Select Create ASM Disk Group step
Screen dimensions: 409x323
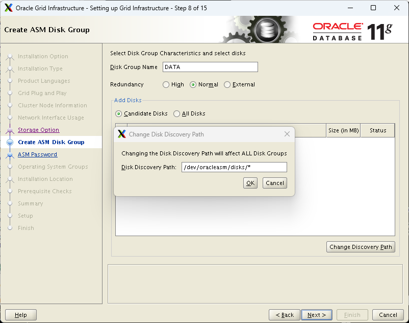[51, 142]
